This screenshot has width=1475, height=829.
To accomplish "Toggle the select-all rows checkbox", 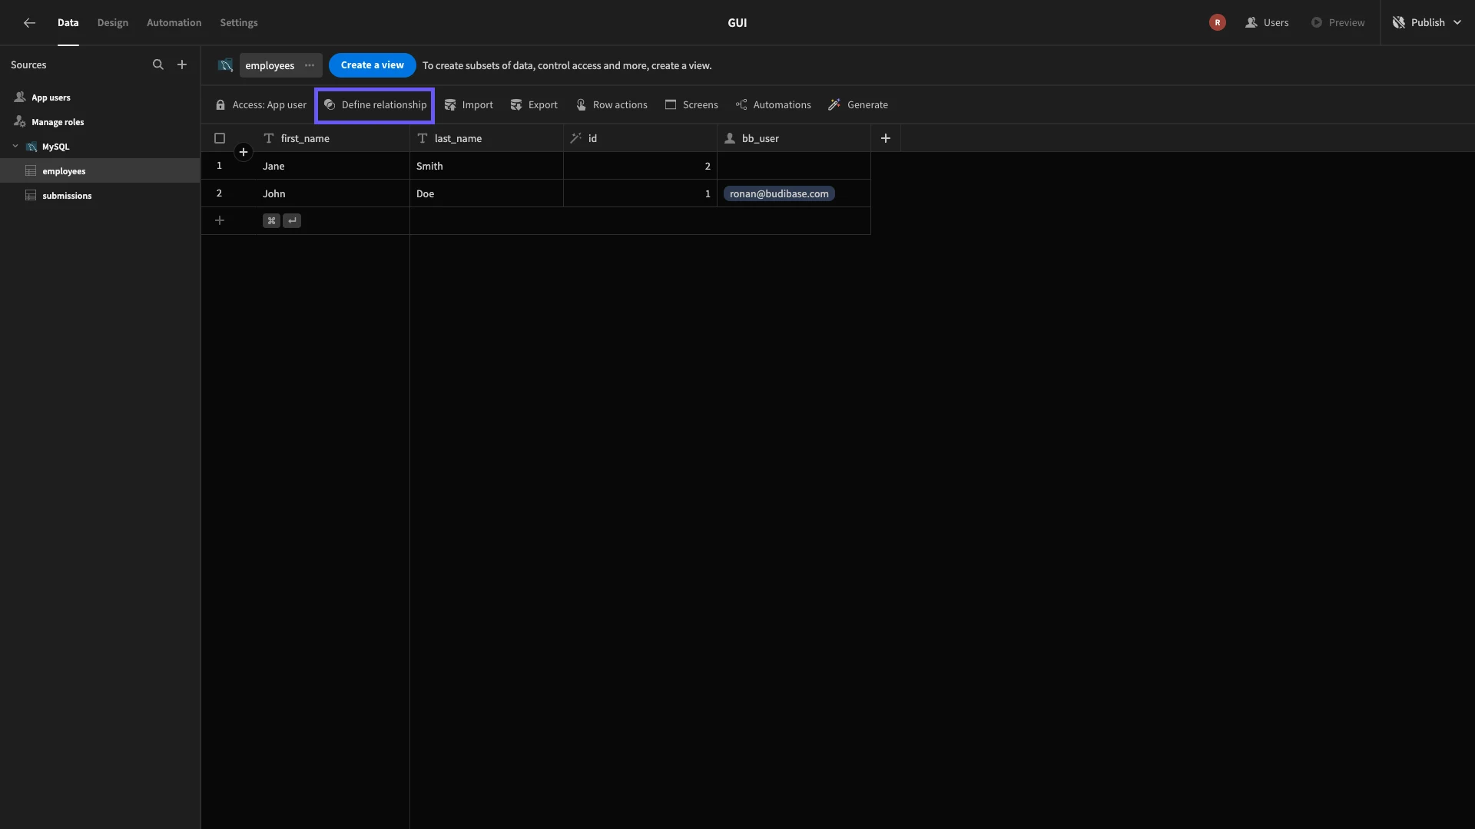I will (220, 139).
